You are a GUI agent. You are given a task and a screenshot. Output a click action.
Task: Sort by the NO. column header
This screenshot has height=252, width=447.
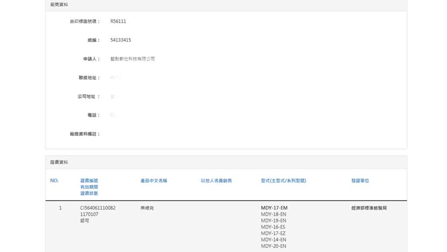click(54, 181)
